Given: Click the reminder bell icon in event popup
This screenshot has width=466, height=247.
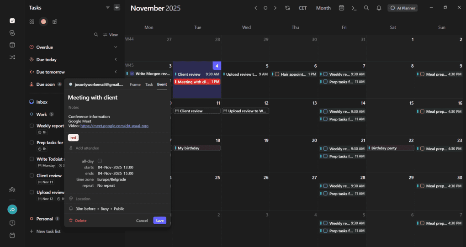Looking at the screenshot, I should (71, 209).
